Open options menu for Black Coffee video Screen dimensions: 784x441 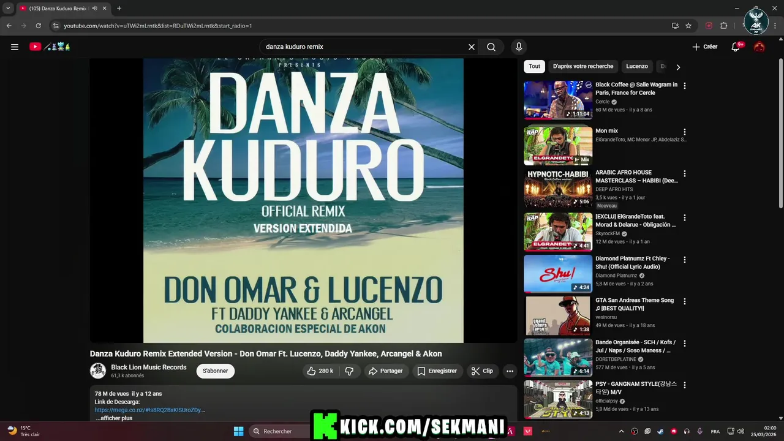tap(685, 86)
